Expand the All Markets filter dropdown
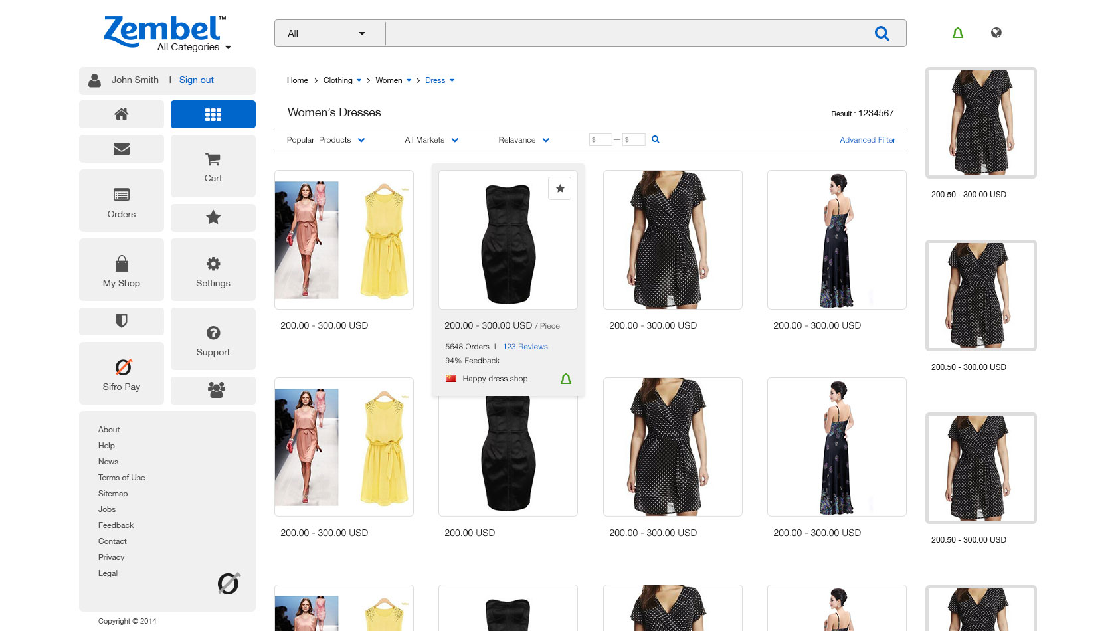Screen dimensions: 1116x631 [431, 140]
